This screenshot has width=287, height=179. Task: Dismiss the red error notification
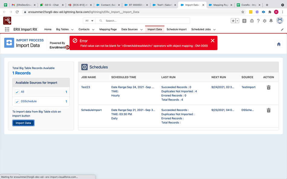pyautogui.click(x=212, y=40)
